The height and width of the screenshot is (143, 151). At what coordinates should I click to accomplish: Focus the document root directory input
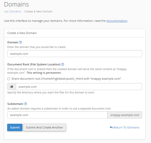pyautogui.click(x=79, y=87)
